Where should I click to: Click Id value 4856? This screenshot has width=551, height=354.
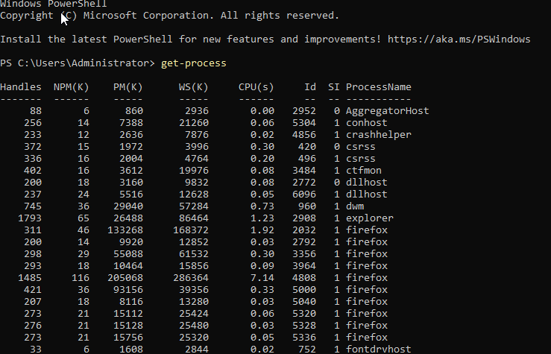click(x=304, y=134)
